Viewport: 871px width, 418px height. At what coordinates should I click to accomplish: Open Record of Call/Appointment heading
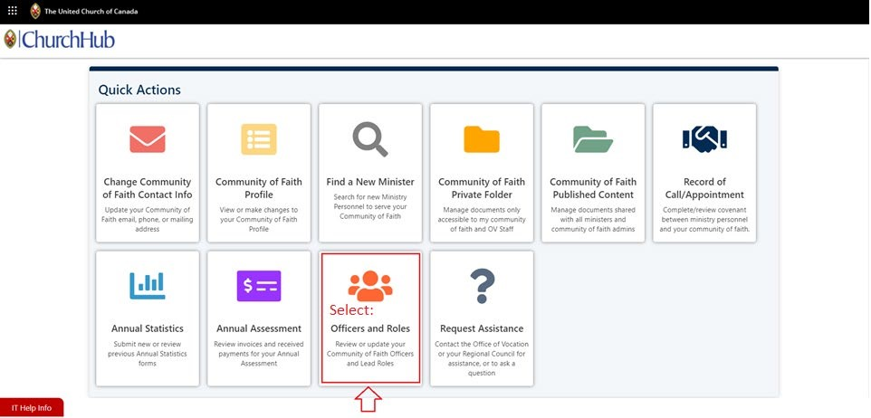coord(705,188)
